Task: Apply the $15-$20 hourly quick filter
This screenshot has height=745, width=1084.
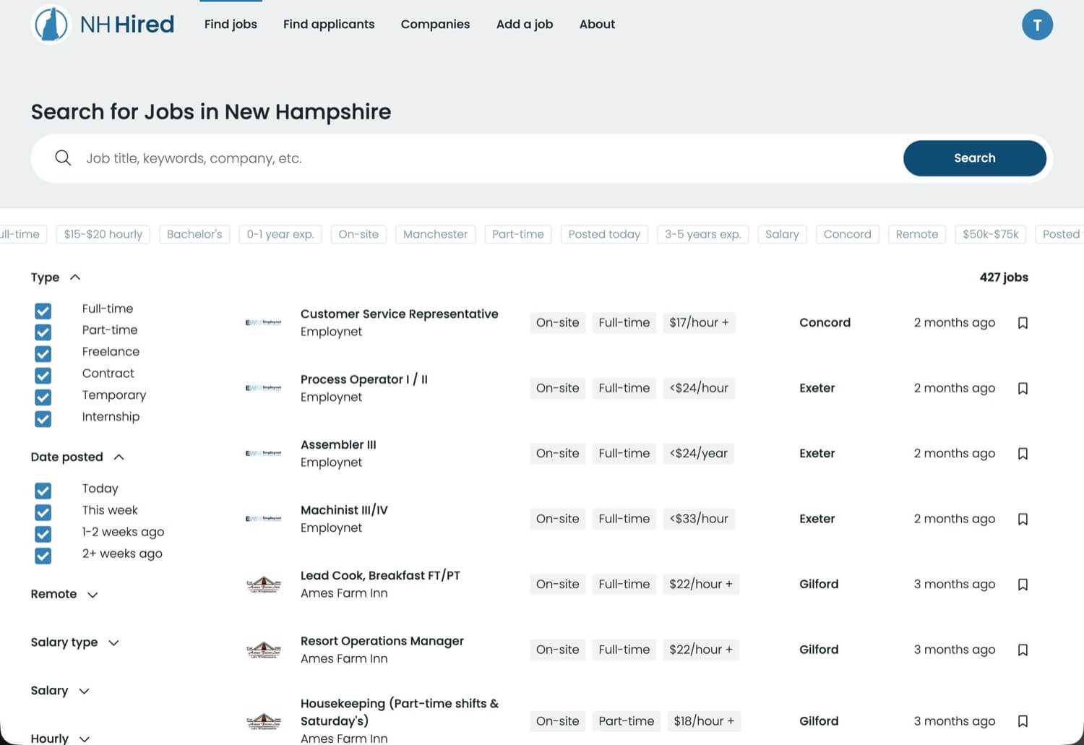Action: pyautogui.click(x=103, y=234)
